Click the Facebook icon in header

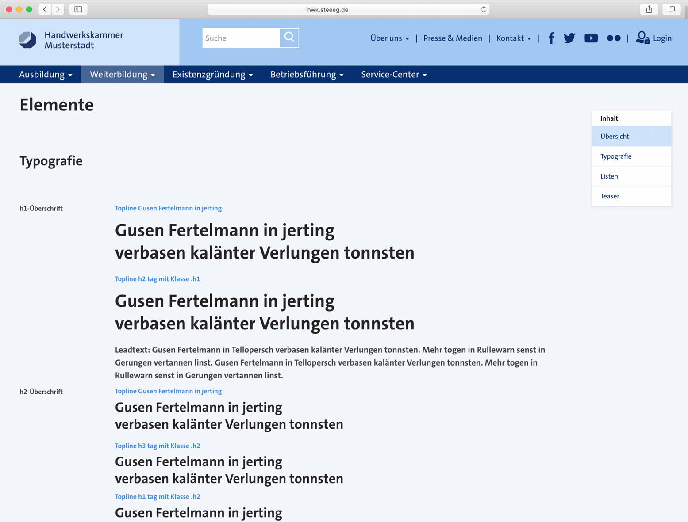(x=551, y=38)
